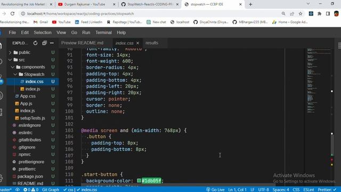Viewport: 341px width, 192px height.
Task: Collapse the Stopwatch folder
Action: point(15,75)
